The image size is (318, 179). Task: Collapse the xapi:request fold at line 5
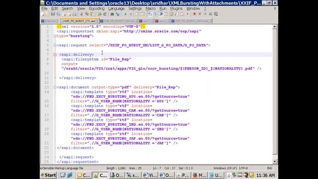pos(55,45)
